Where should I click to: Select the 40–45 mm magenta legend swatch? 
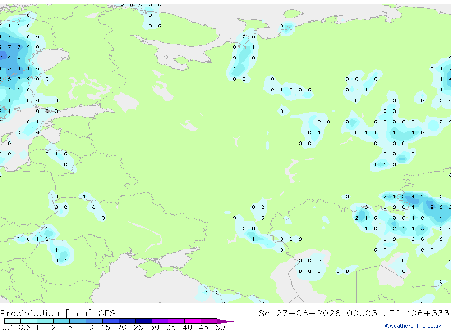[193, 321]
